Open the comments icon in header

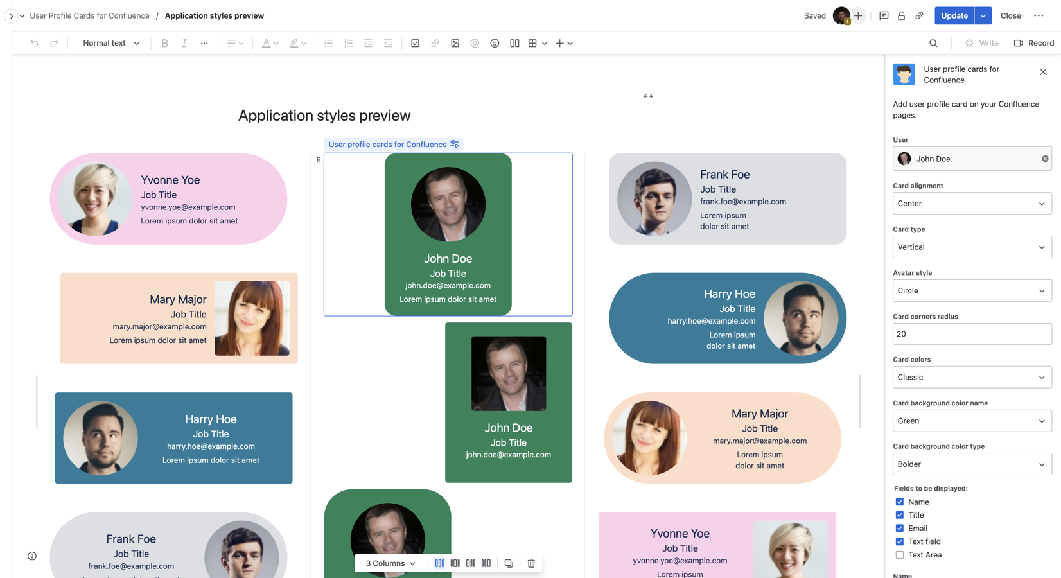(884, 15)
